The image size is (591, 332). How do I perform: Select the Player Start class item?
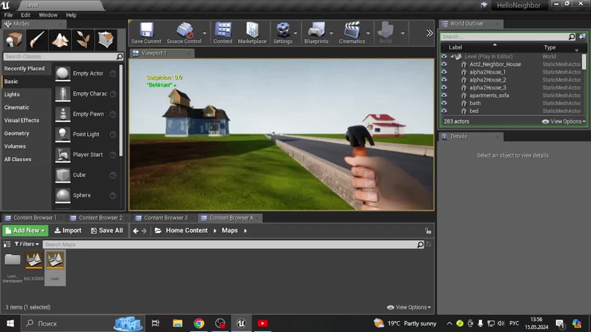coord(86,154)
